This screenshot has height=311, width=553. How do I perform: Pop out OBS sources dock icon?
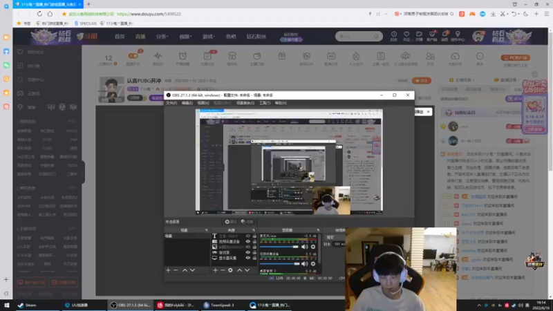coord(253,230)
